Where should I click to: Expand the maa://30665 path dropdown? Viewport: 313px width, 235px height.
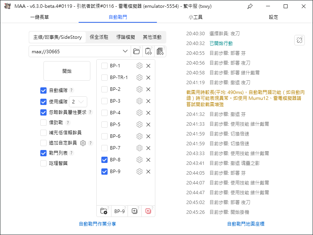click(x=125, y=51)
